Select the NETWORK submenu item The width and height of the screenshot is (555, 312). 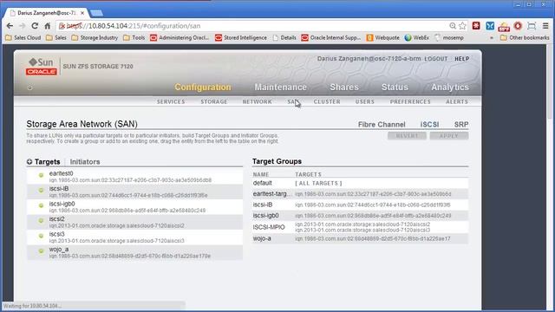coord(257,101)
